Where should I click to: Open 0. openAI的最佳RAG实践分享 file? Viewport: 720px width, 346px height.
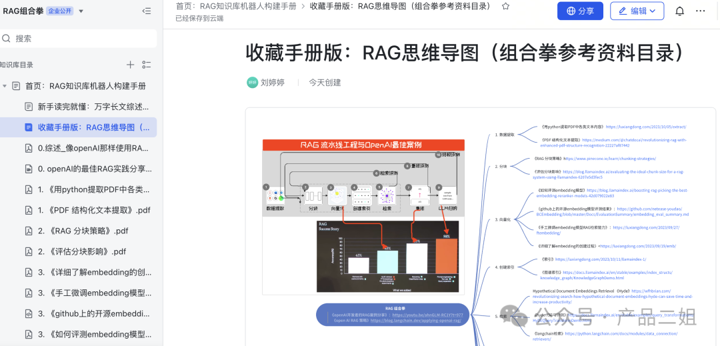click(x=95, y=169)
